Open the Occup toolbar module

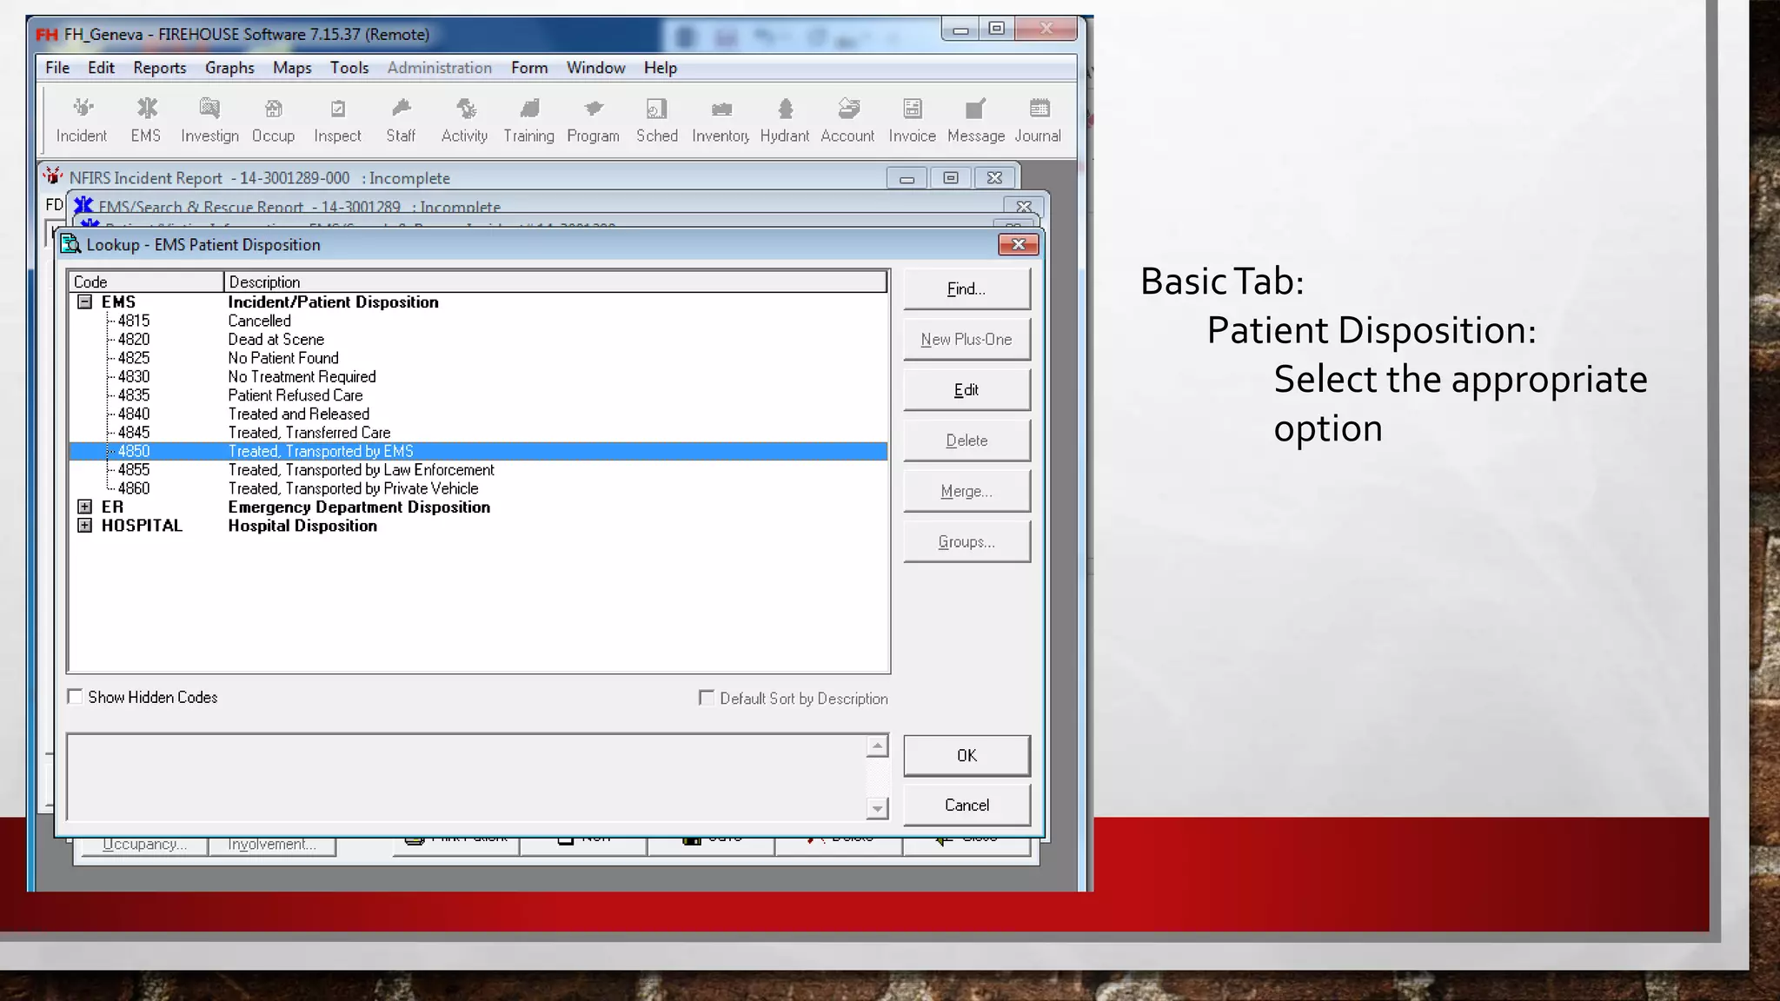coord(273,121)
